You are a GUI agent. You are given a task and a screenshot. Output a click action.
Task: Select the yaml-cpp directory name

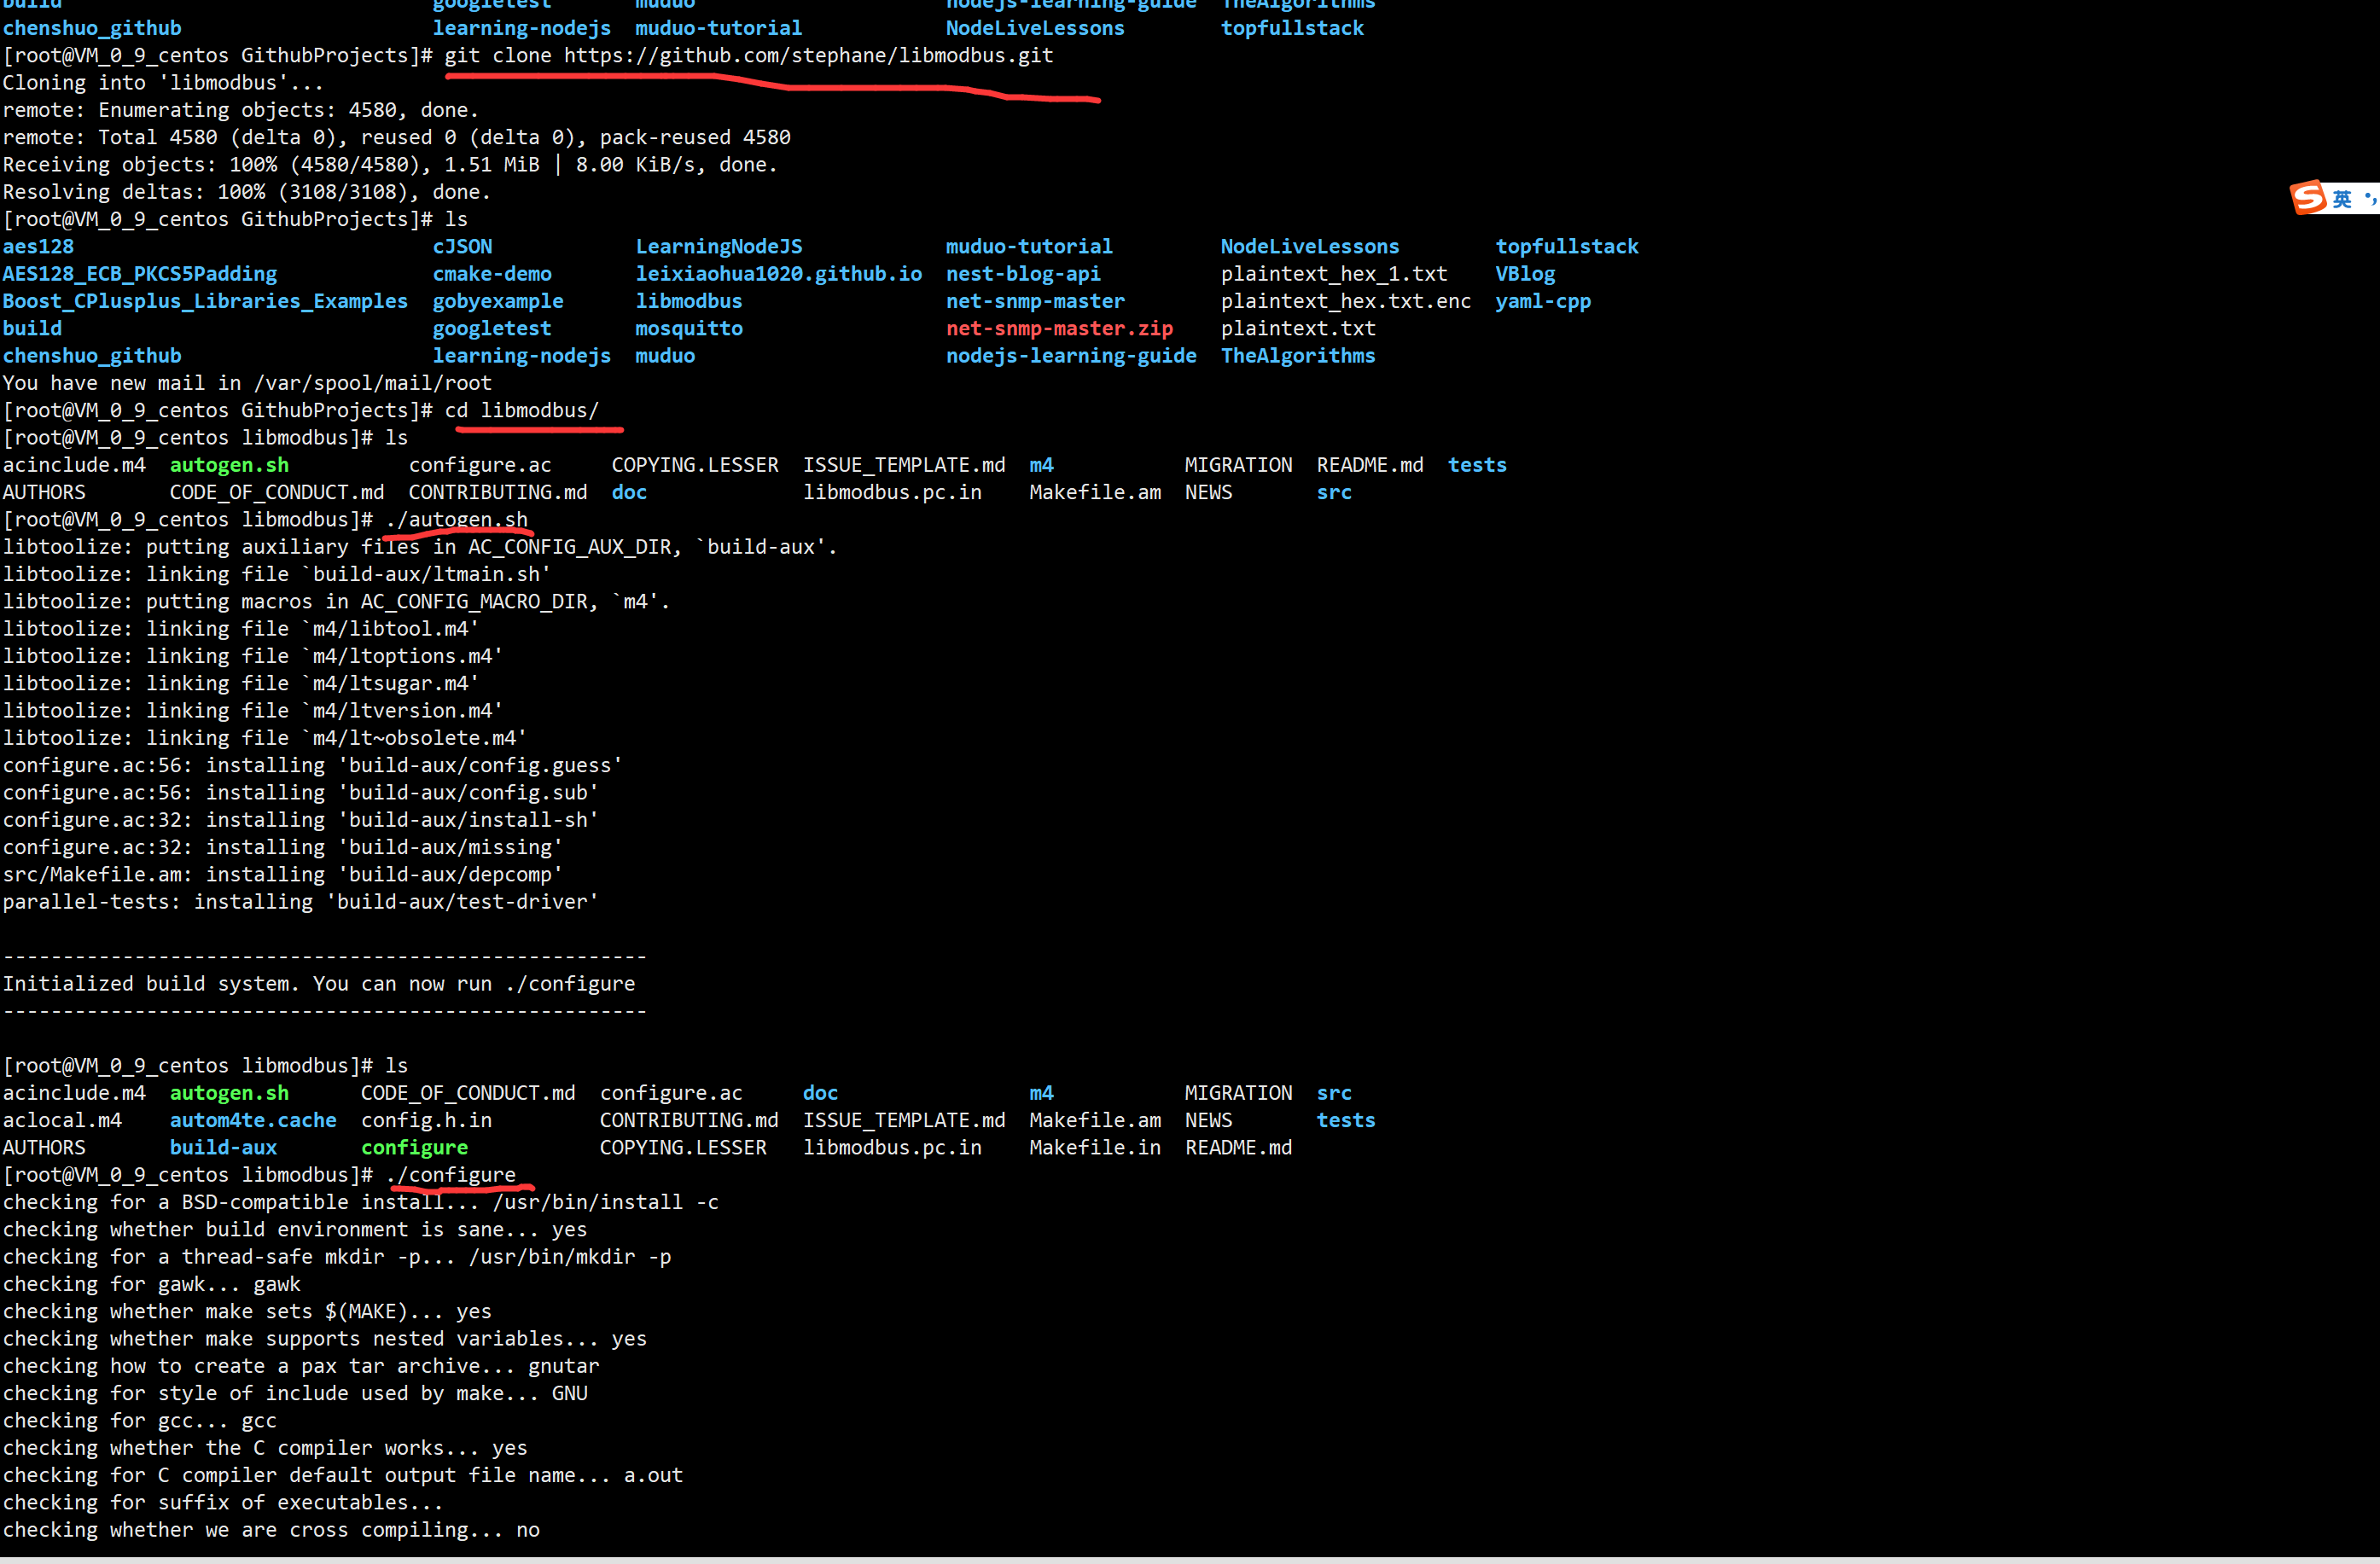click(1543, 301)
